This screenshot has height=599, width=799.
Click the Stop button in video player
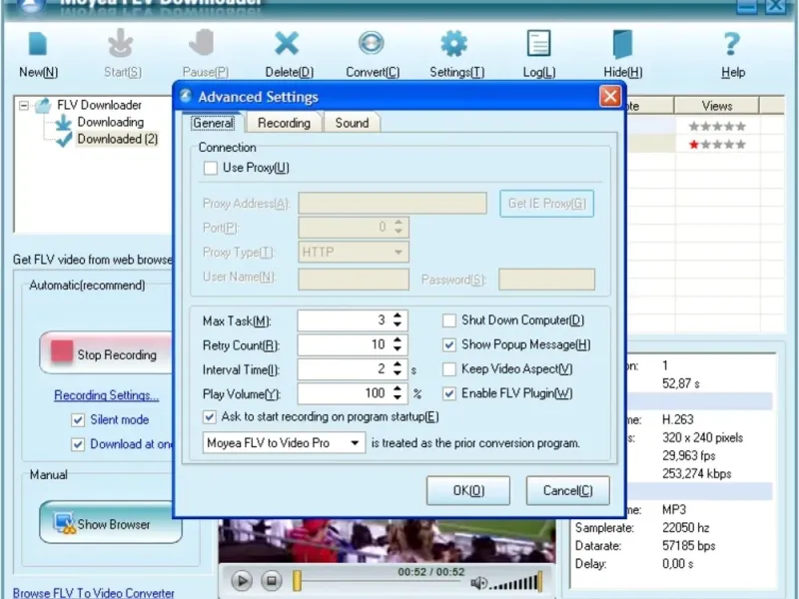coord(272,580)
